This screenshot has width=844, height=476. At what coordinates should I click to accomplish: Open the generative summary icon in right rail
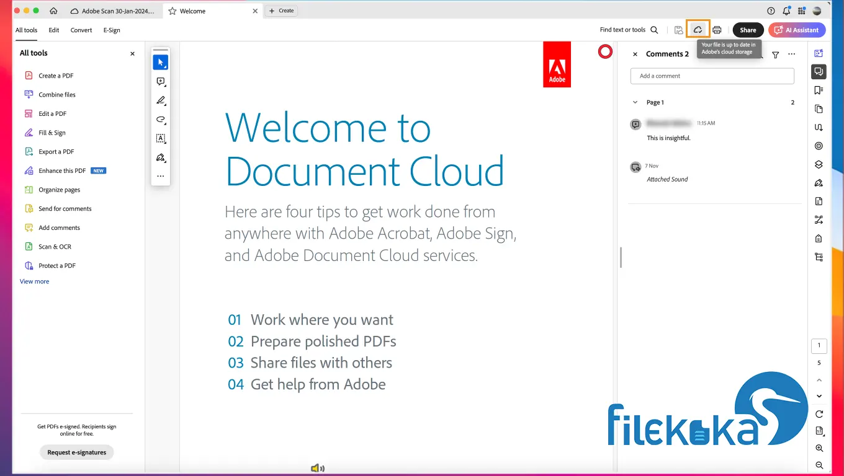click(819, 53)
